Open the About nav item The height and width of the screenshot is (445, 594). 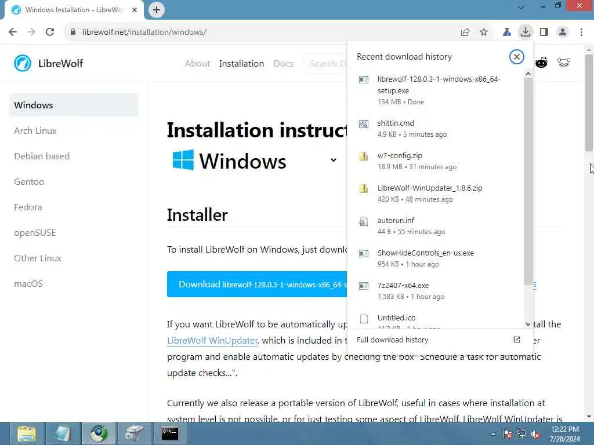click(x=197, y=64)
